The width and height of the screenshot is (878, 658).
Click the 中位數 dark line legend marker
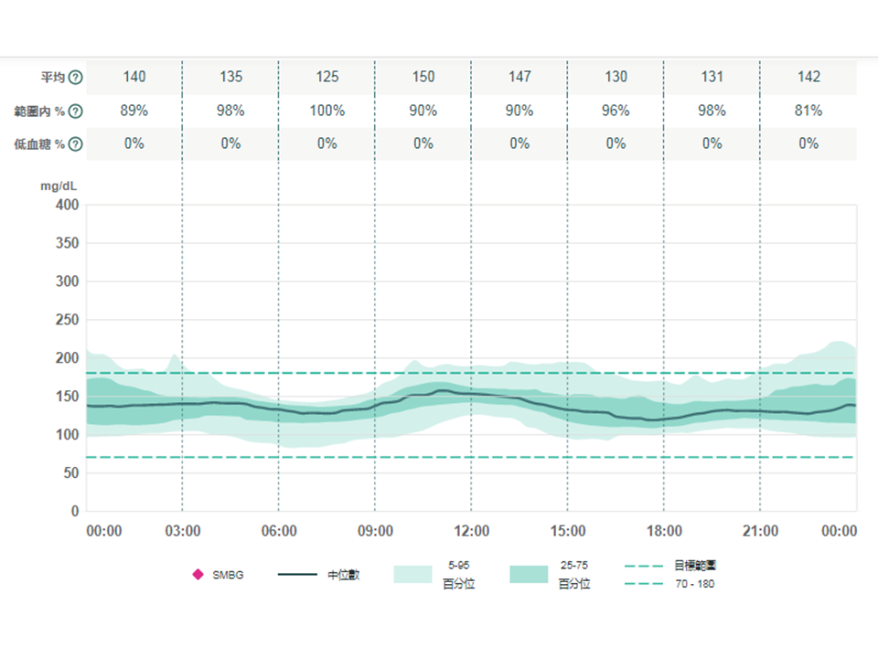click(297, 575)
